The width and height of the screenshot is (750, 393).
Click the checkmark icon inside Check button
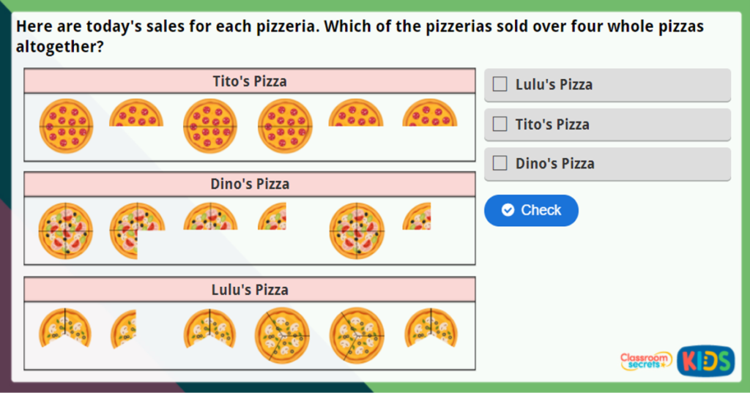pyautogui.click(x=508, y=210)
